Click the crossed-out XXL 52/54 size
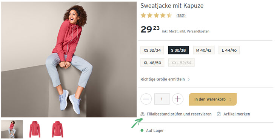 tap(182, 63)
